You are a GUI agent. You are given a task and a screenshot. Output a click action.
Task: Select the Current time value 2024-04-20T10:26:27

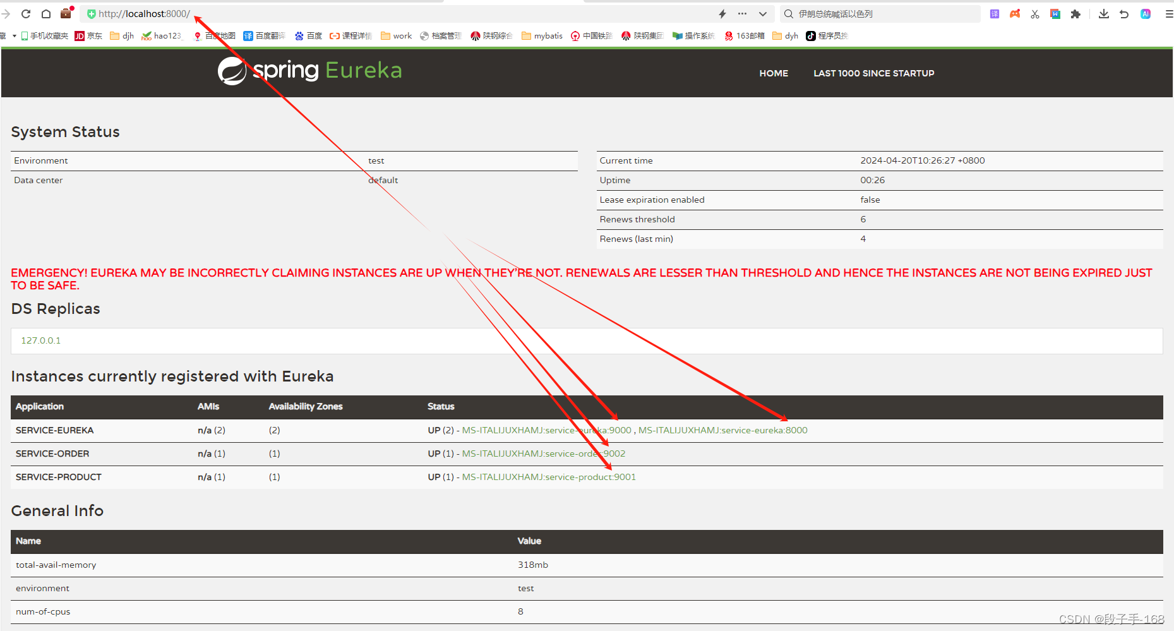click(923, 160)
